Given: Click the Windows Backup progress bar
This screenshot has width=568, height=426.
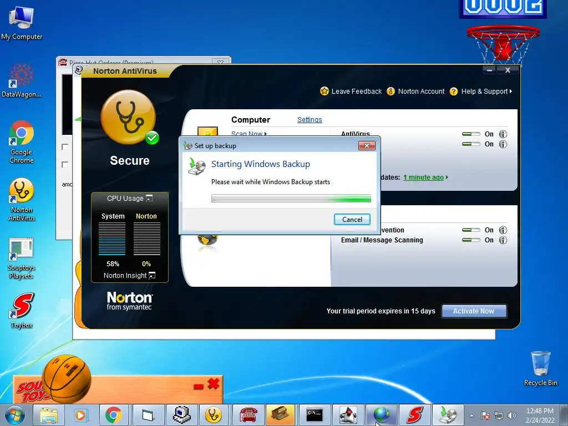Looking at the screenshot, I should click(291, 198).
